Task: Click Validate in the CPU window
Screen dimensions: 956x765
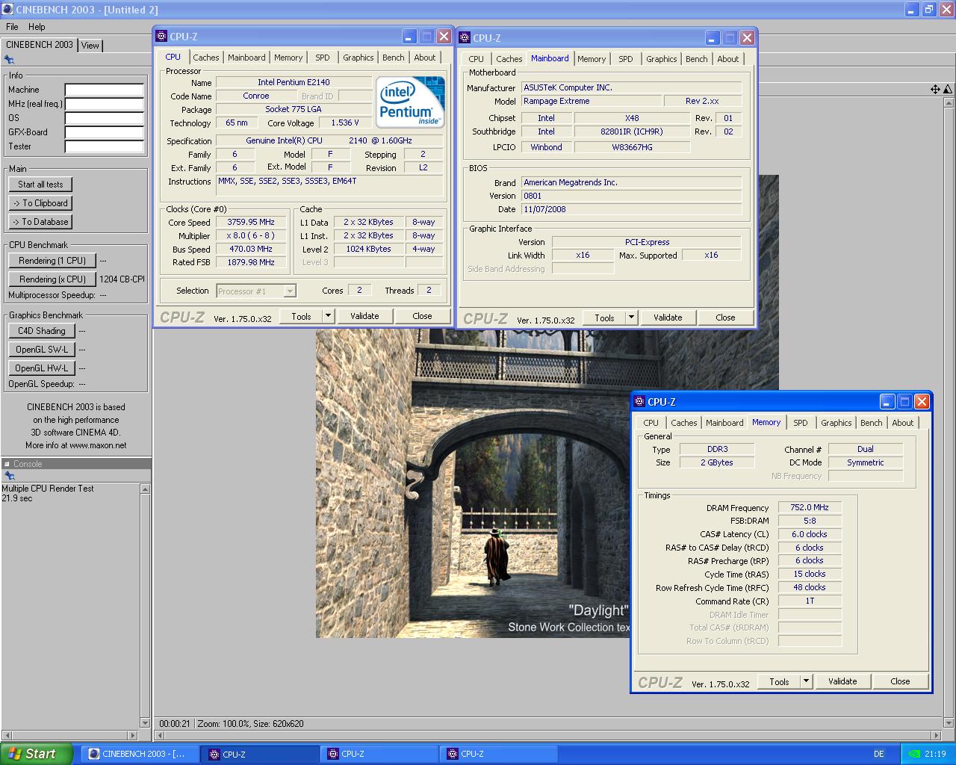Action: click(364, 316)
